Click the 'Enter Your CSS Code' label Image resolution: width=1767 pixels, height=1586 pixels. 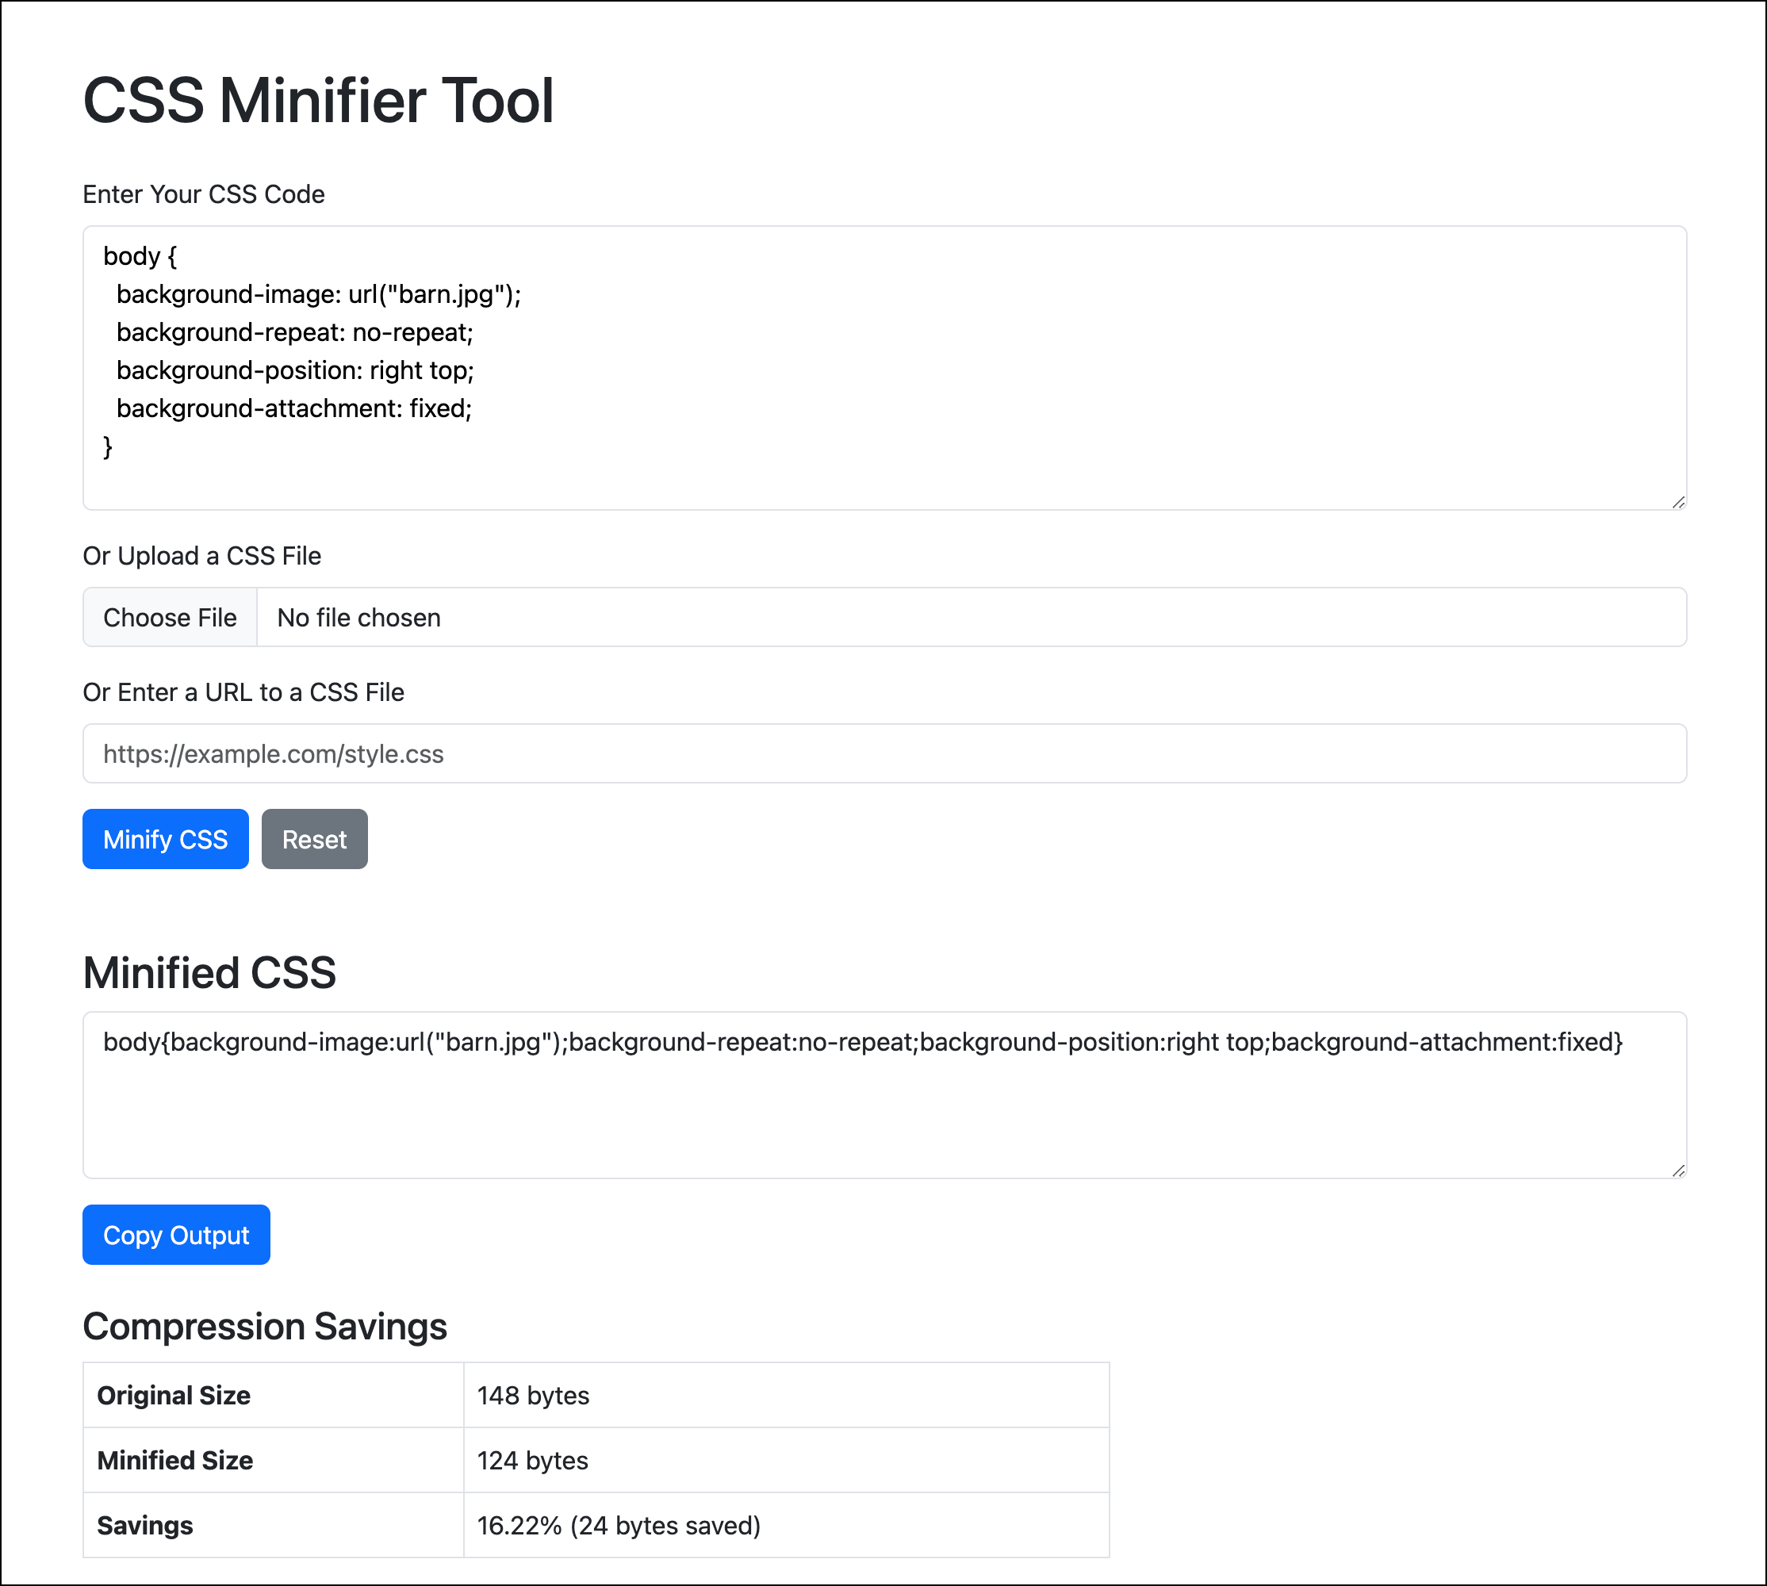tap(204, 193)
